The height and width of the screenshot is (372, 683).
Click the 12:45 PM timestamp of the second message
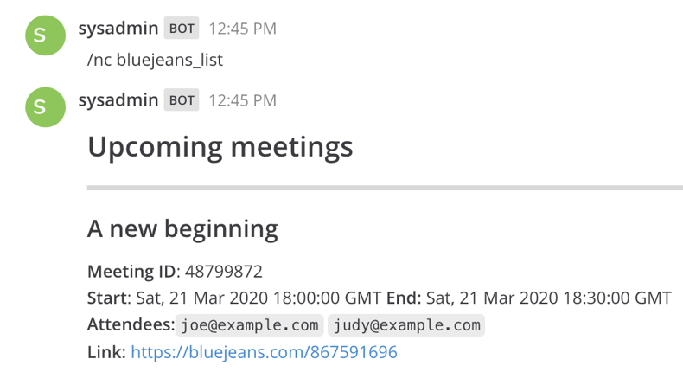(x=242, y=100)
